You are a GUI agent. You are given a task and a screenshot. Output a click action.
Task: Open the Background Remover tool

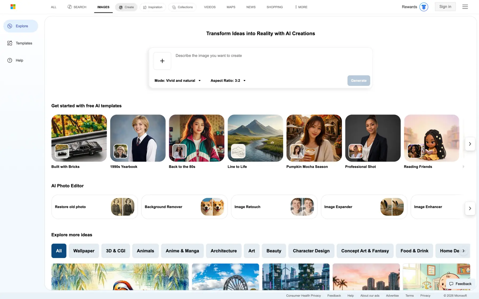click(x=184, y=207)
